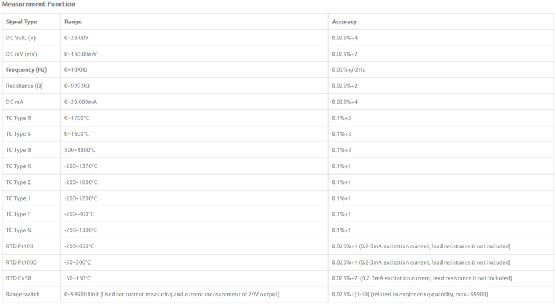
Task: Select the DC Volt. (V) row label
Action: [21, 38]
